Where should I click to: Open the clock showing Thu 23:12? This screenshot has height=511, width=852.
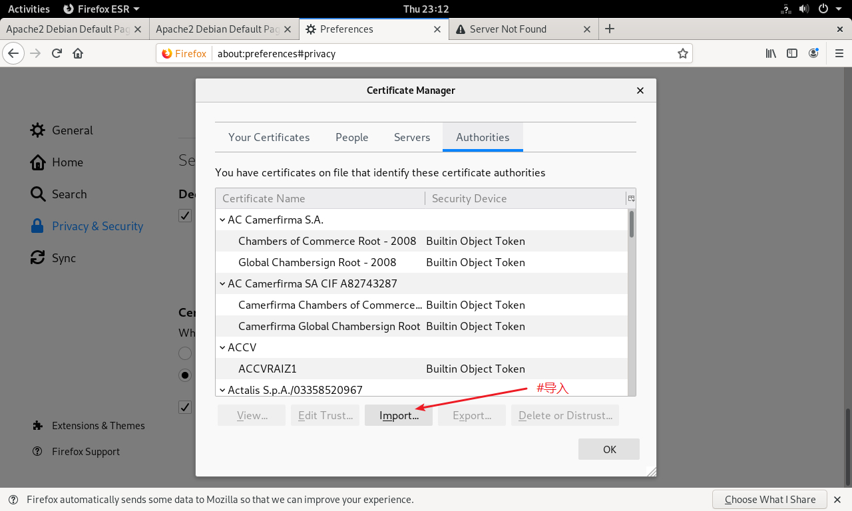click(x=426, y=9)
